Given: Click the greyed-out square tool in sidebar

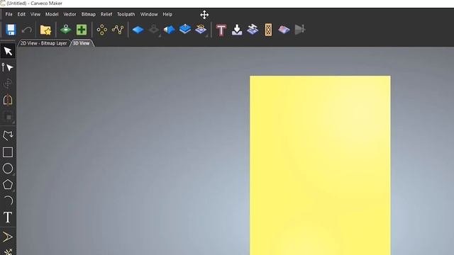Looking at the screenshot, I should click(9, 117).
